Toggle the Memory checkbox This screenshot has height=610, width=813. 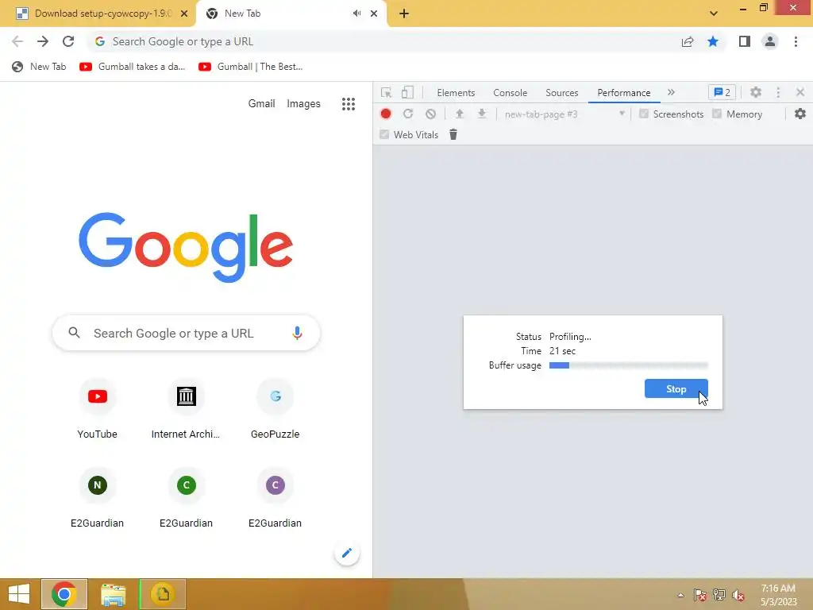(717, 114)
